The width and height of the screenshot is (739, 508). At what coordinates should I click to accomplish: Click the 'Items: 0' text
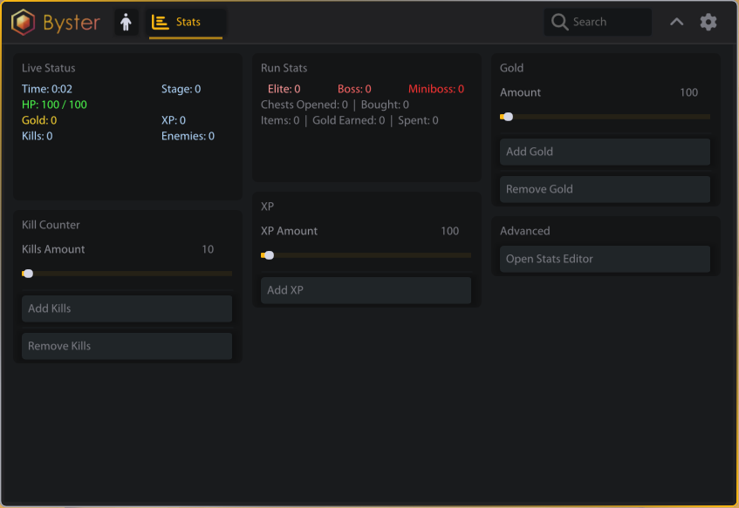(280, 120)
